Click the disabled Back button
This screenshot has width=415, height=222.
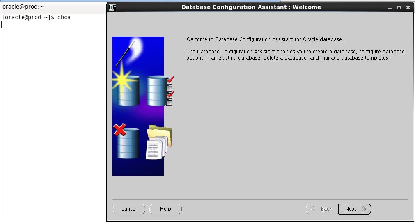point(322,209)
